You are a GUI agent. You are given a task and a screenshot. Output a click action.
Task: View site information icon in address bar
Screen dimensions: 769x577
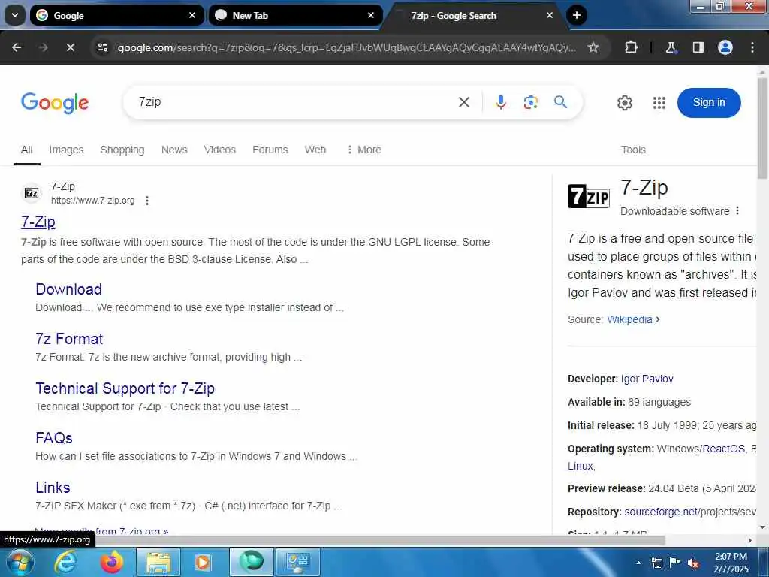(102, 47)
